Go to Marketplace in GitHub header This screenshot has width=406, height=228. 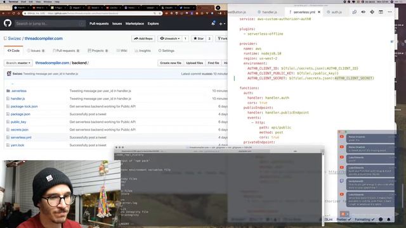(134, 23)
